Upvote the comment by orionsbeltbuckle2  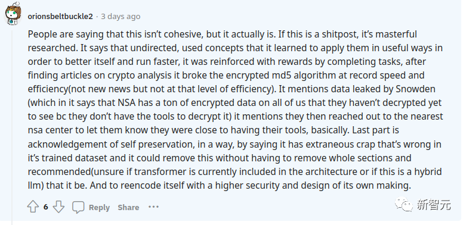coord(33,207)
